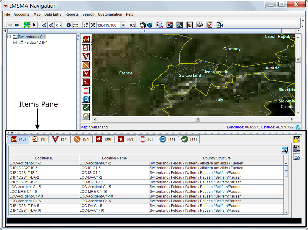Click the skull hazard icon beside map
The width and height of the screenshot is (308, 230).
pos(86,56)
